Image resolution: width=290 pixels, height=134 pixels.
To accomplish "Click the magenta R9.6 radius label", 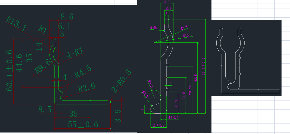I will (184, 28).
